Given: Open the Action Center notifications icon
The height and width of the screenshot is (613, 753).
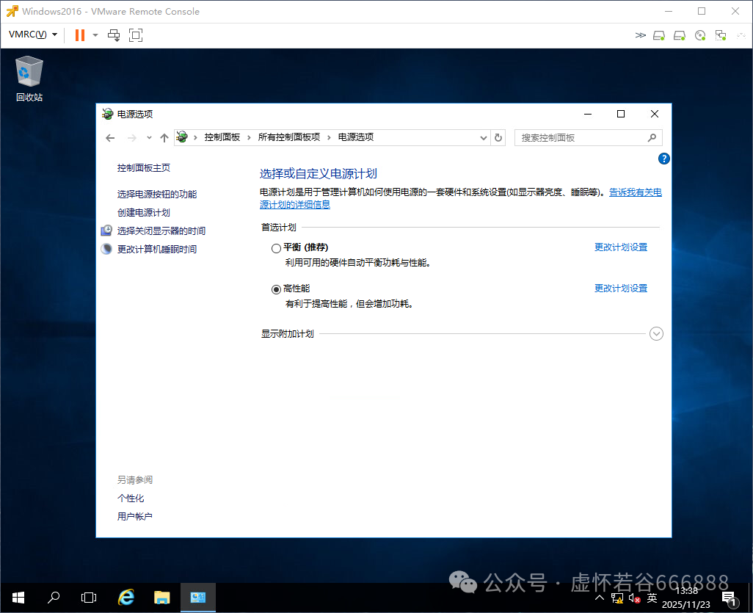Looking at the screenshot, I should [730, 599].
